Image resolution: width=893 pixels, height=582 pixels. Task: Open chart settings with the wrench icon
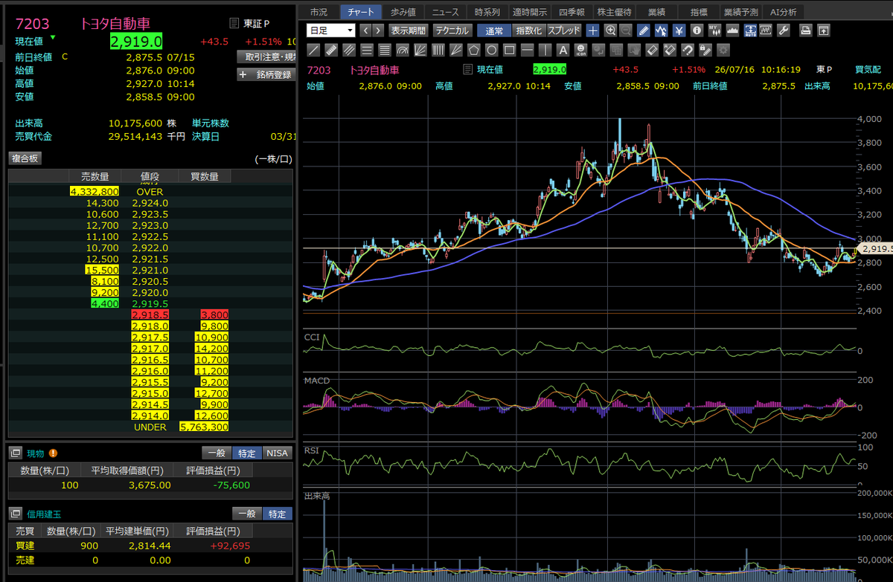click(x=783, y=30)
